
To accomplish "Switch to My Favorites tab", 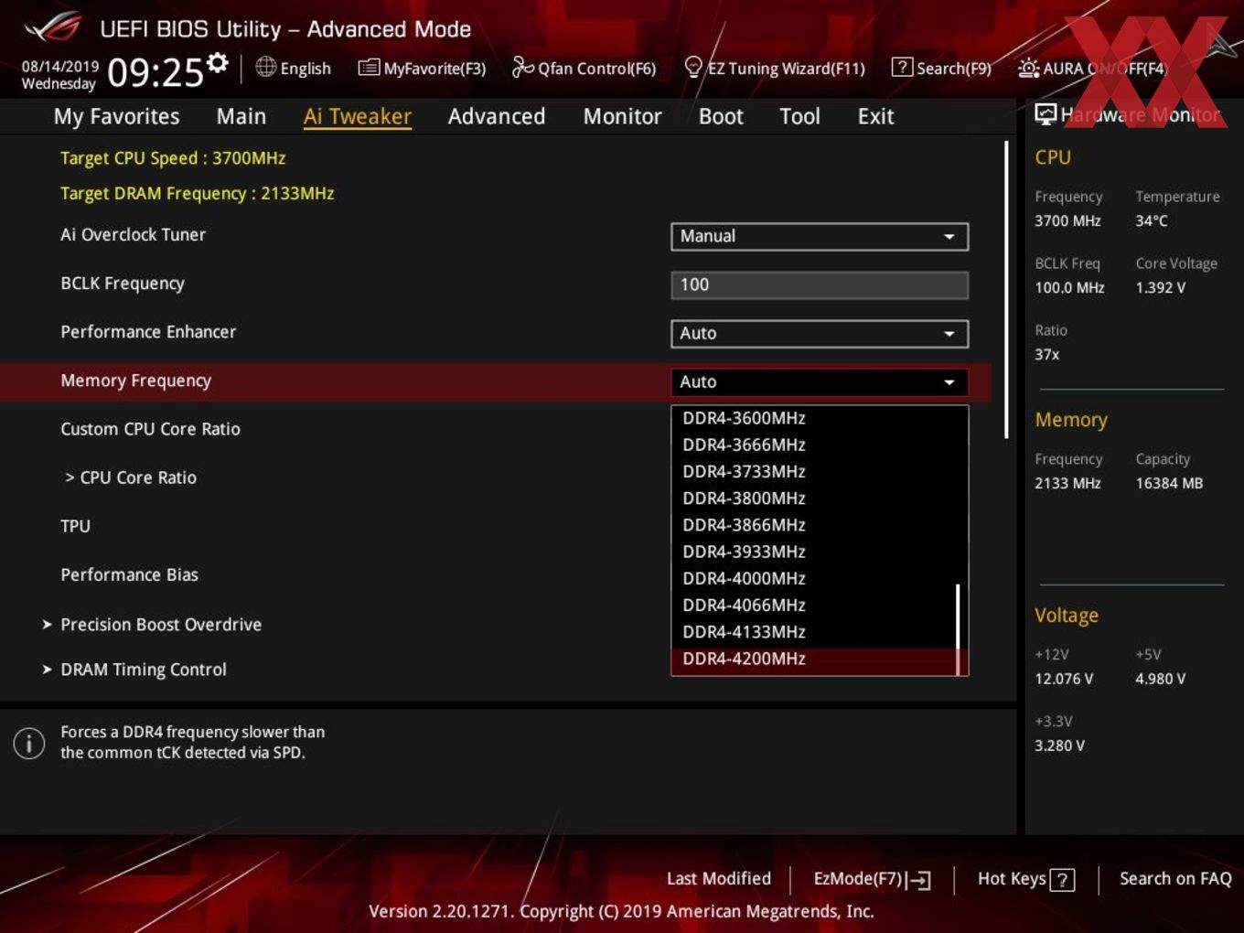I will [x=116, y=116].
